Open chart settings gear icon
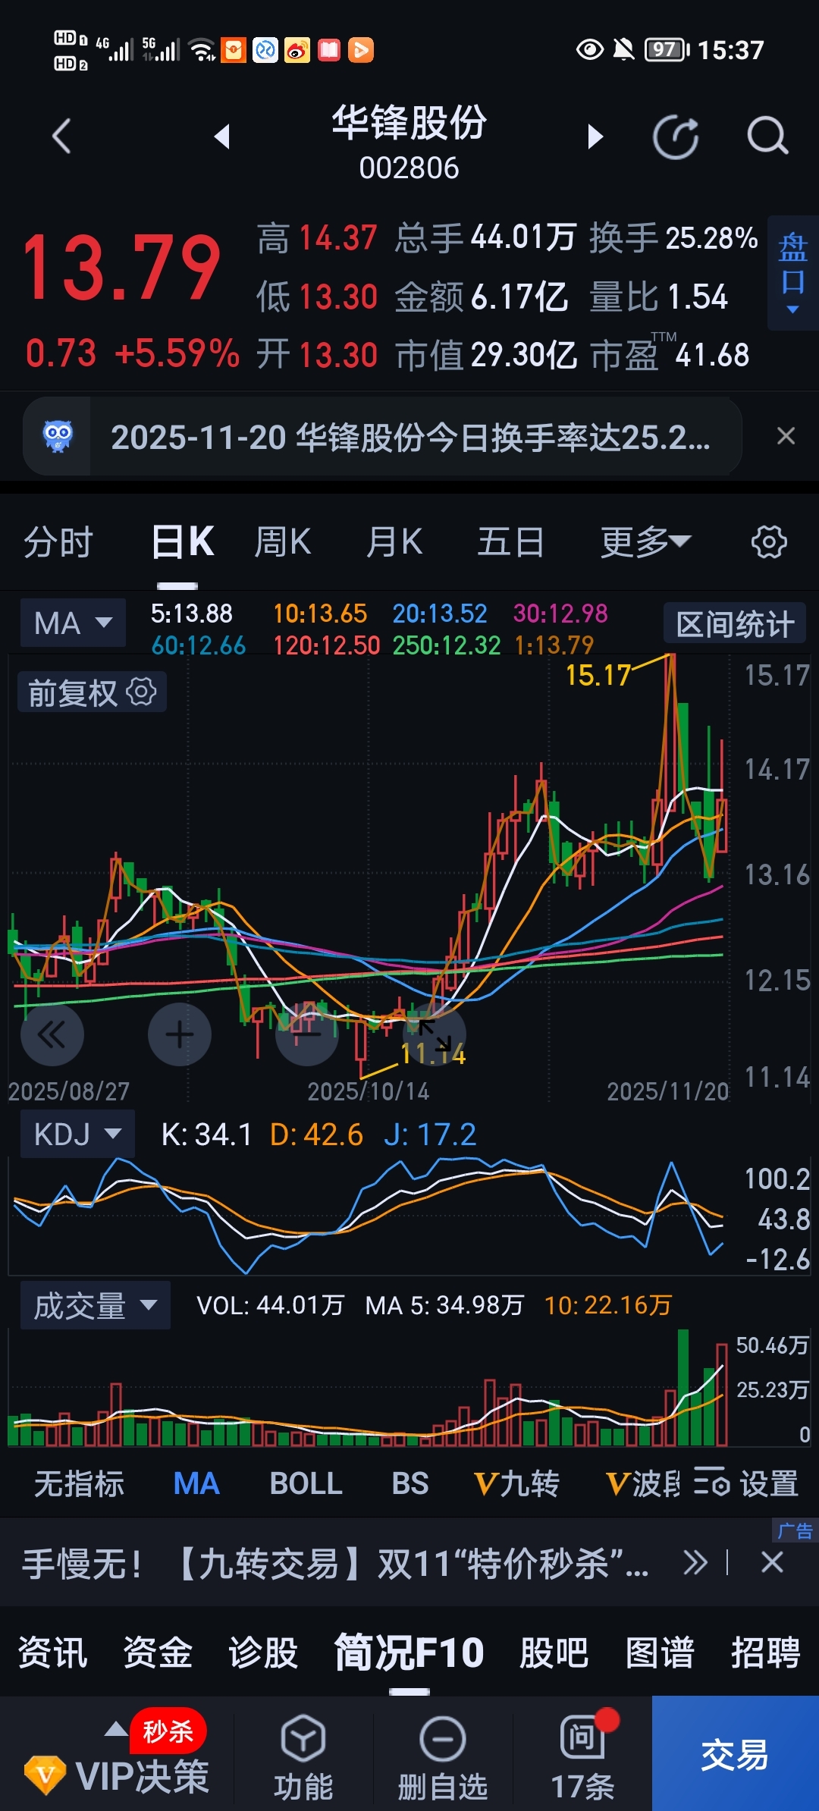The image size is (819, 1811). click(x=769, y=542)
